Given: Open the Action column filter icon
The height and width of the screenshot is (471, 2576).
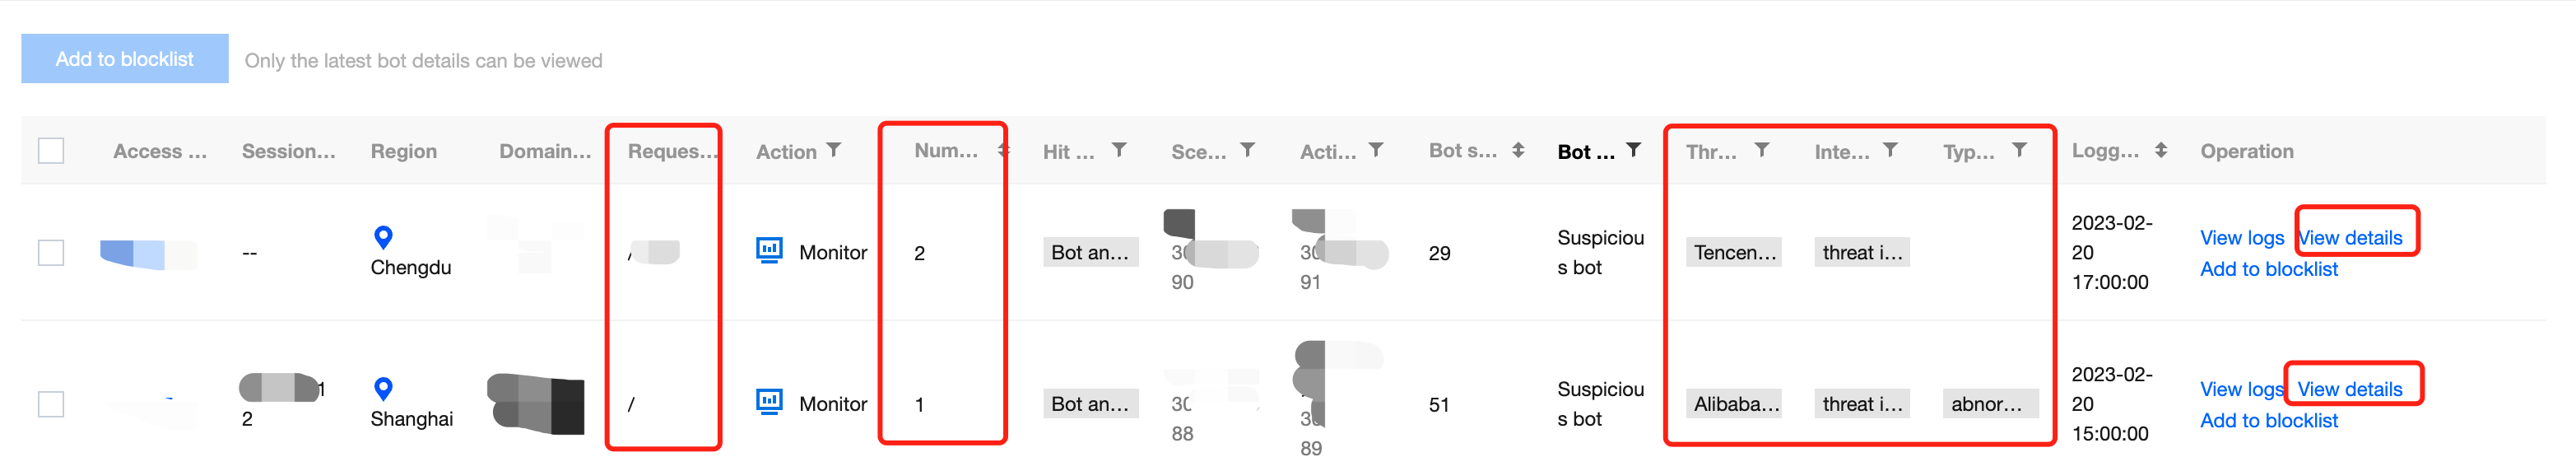Looking at the screenshot, I should 834,150.
